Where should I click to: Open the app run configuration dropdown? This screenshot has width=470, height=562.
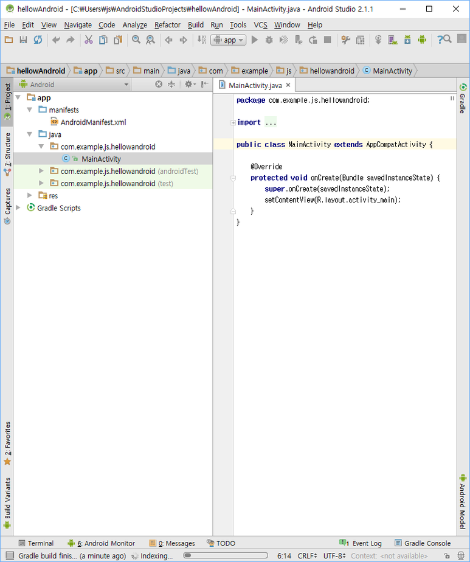click(229, 40)
